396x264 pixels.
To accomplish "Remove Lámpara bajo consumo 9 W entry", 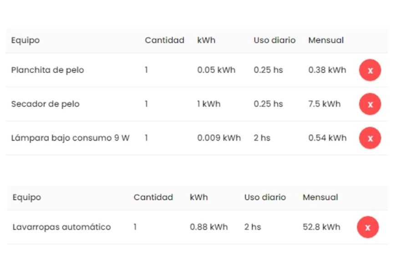I will pos(370,138).
